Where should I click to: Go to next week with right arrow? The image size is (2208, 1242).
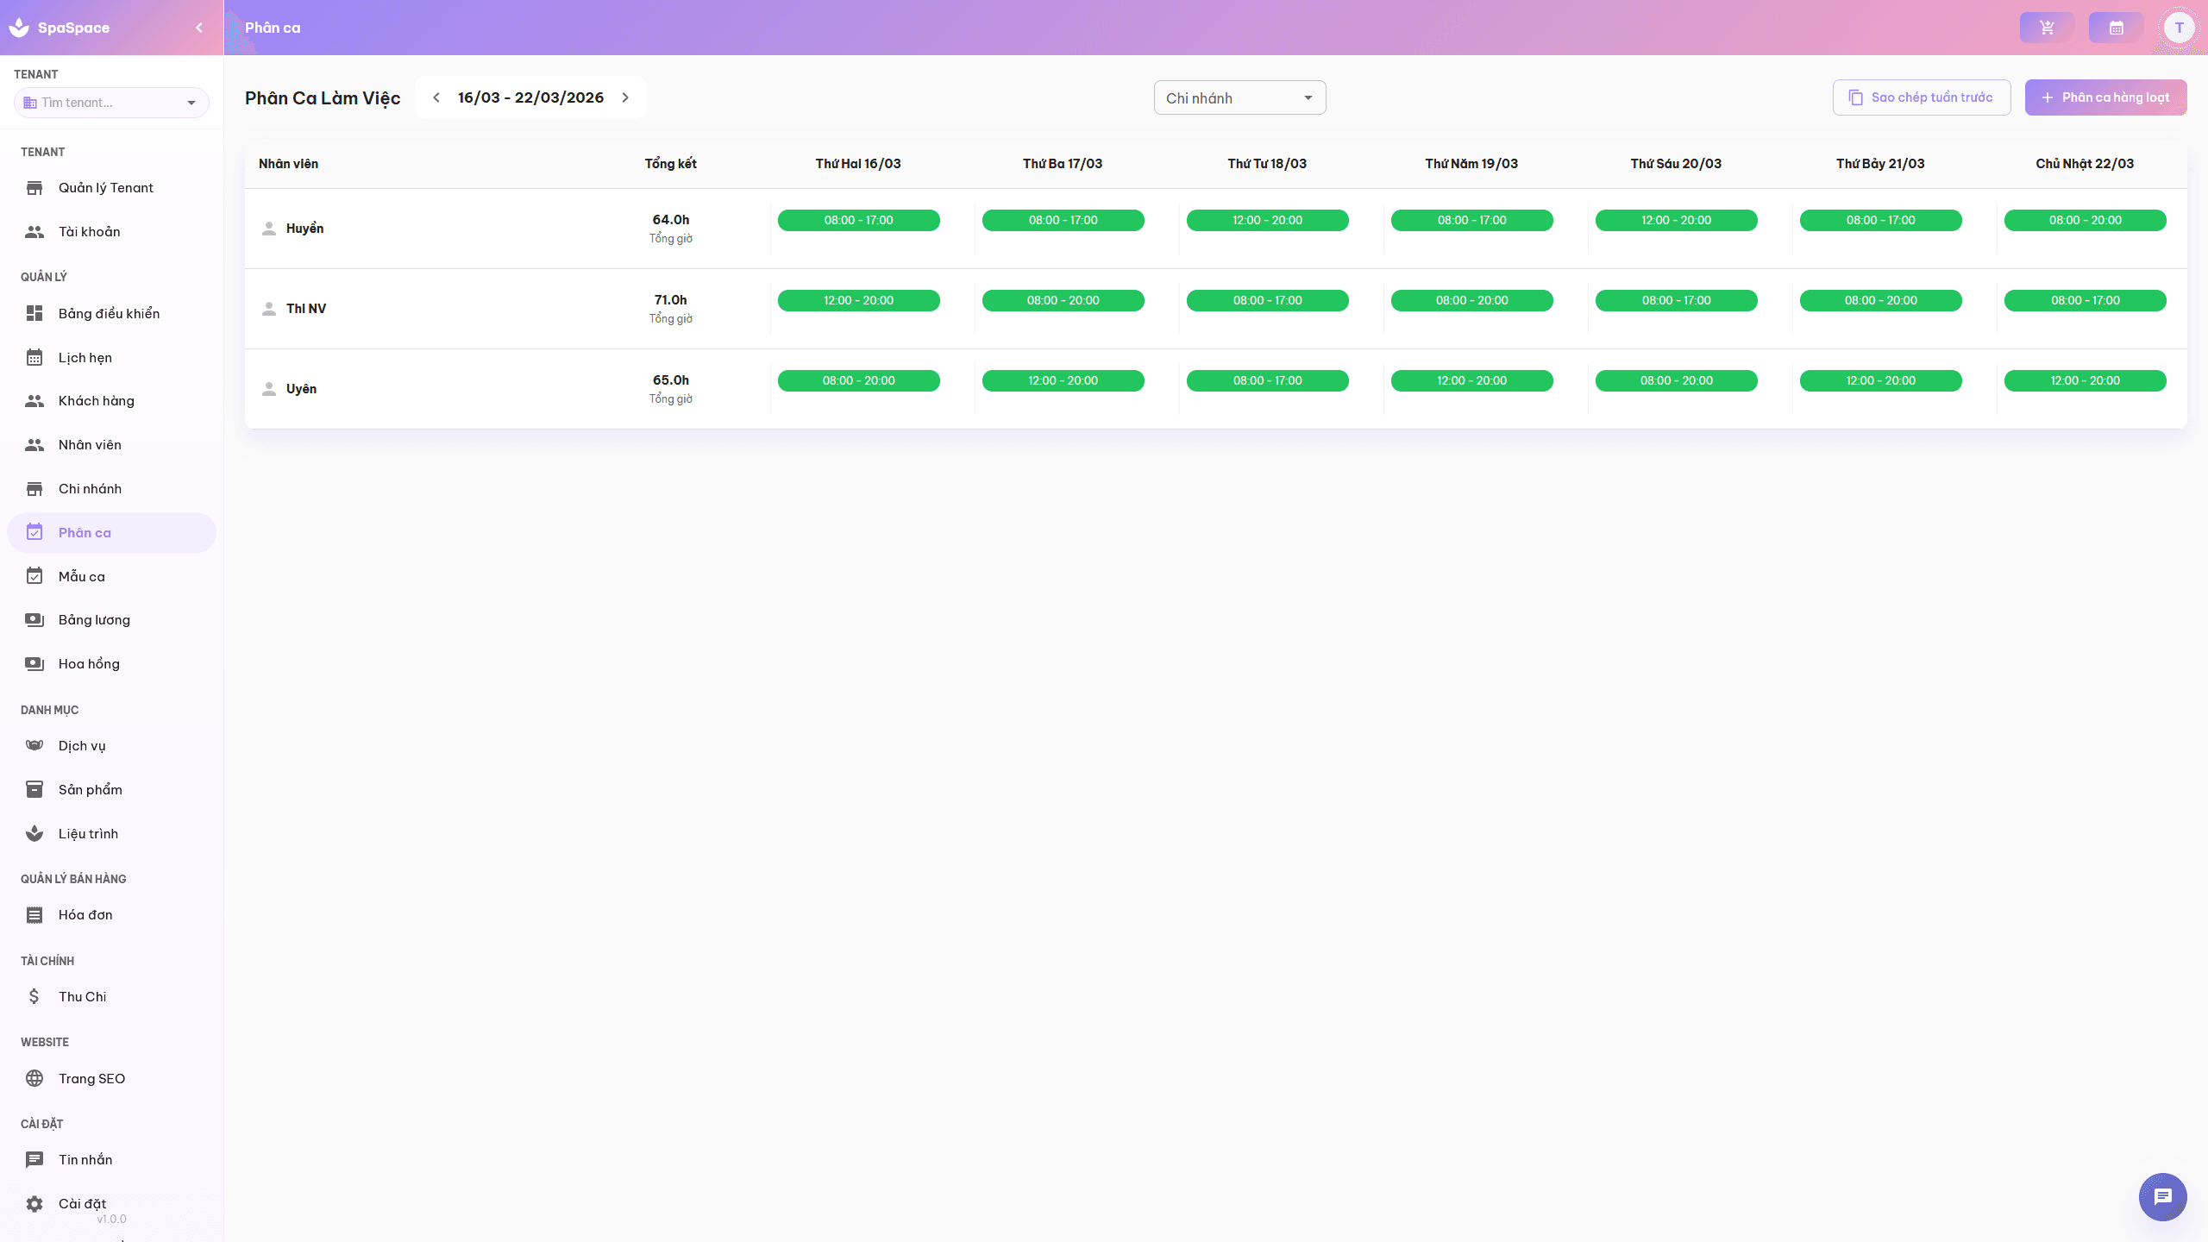pos(626,97)
